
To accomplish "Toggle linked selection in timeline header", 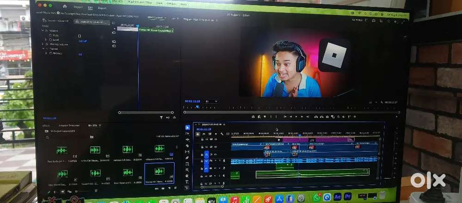I will pyautogui.click(x=210, y=134).
